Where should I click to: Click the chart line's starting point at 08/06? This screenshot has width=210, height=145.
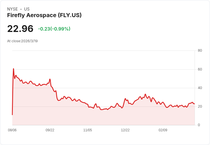[12, 115]
